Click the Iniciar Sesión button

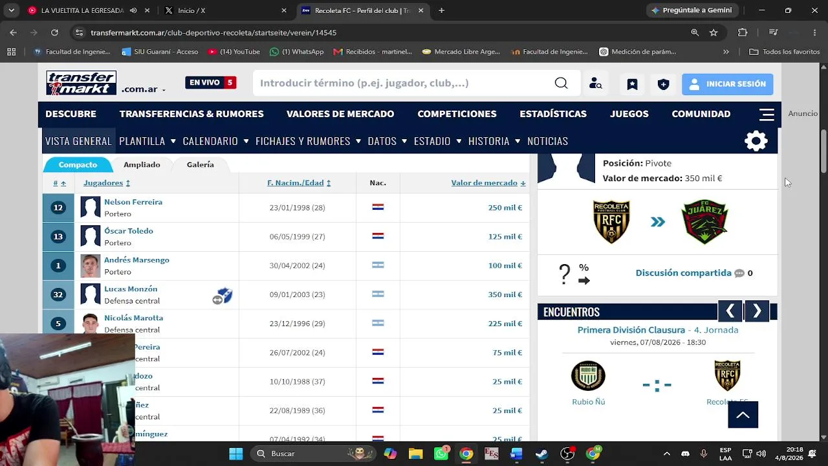pos(727,84)
